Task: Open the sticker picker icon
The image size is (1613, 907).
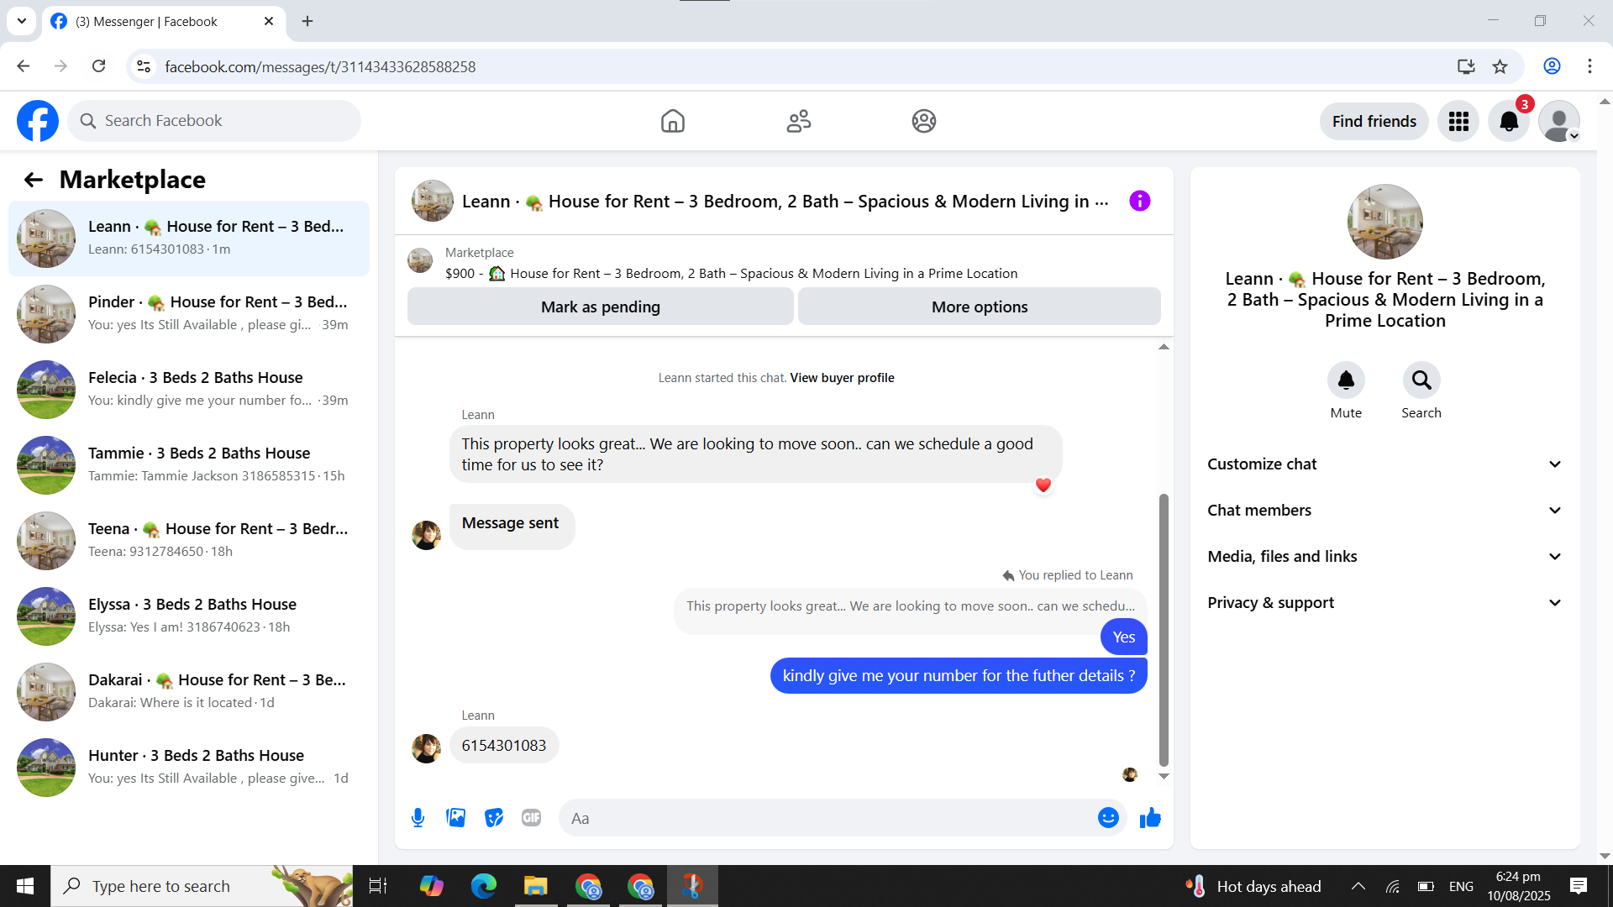Action: (x=494, y=818)
